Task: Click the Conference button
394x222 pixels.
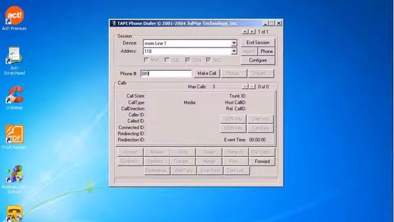Action: (x=157, y=170)
